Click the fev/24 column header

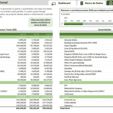pos(36,34)
